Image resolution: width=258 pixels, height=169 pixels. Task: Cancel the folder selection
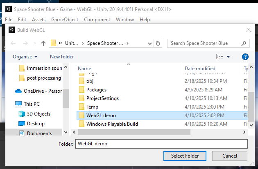229,156
